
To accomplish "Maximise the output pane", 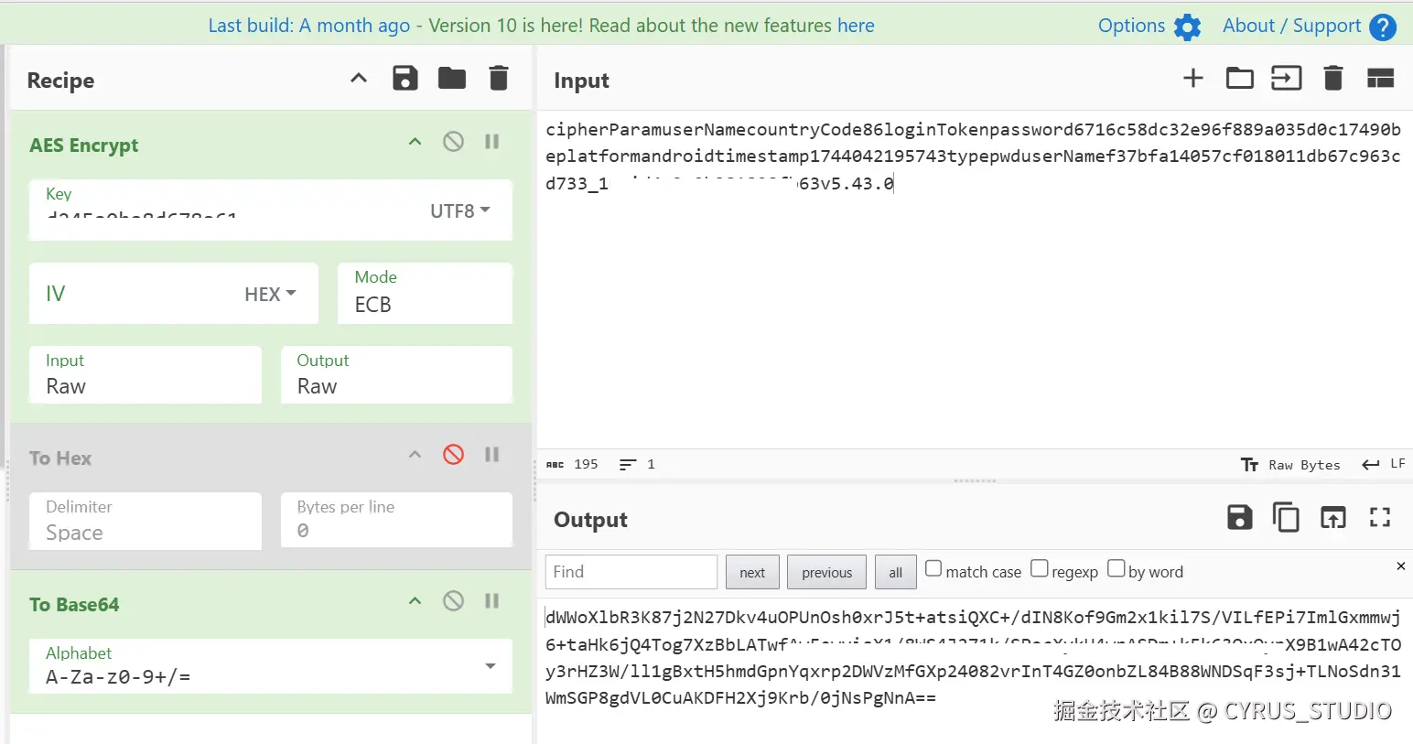I will 1380,518.
